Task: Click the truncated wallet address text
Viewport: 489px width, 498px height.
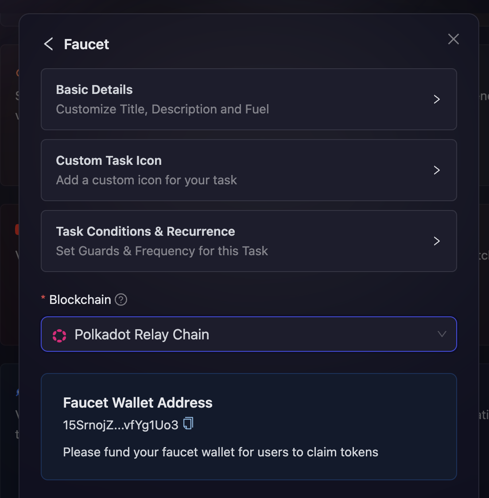Action: click(x=120, y=424)
